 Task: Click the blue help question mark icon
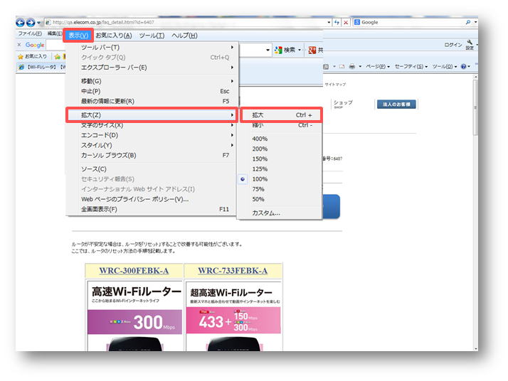(x=464, y=66)
